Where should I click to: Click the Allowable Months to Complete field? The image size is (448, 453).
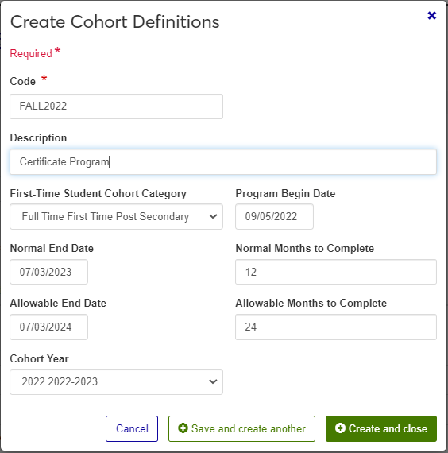click(x=336, y=327)
